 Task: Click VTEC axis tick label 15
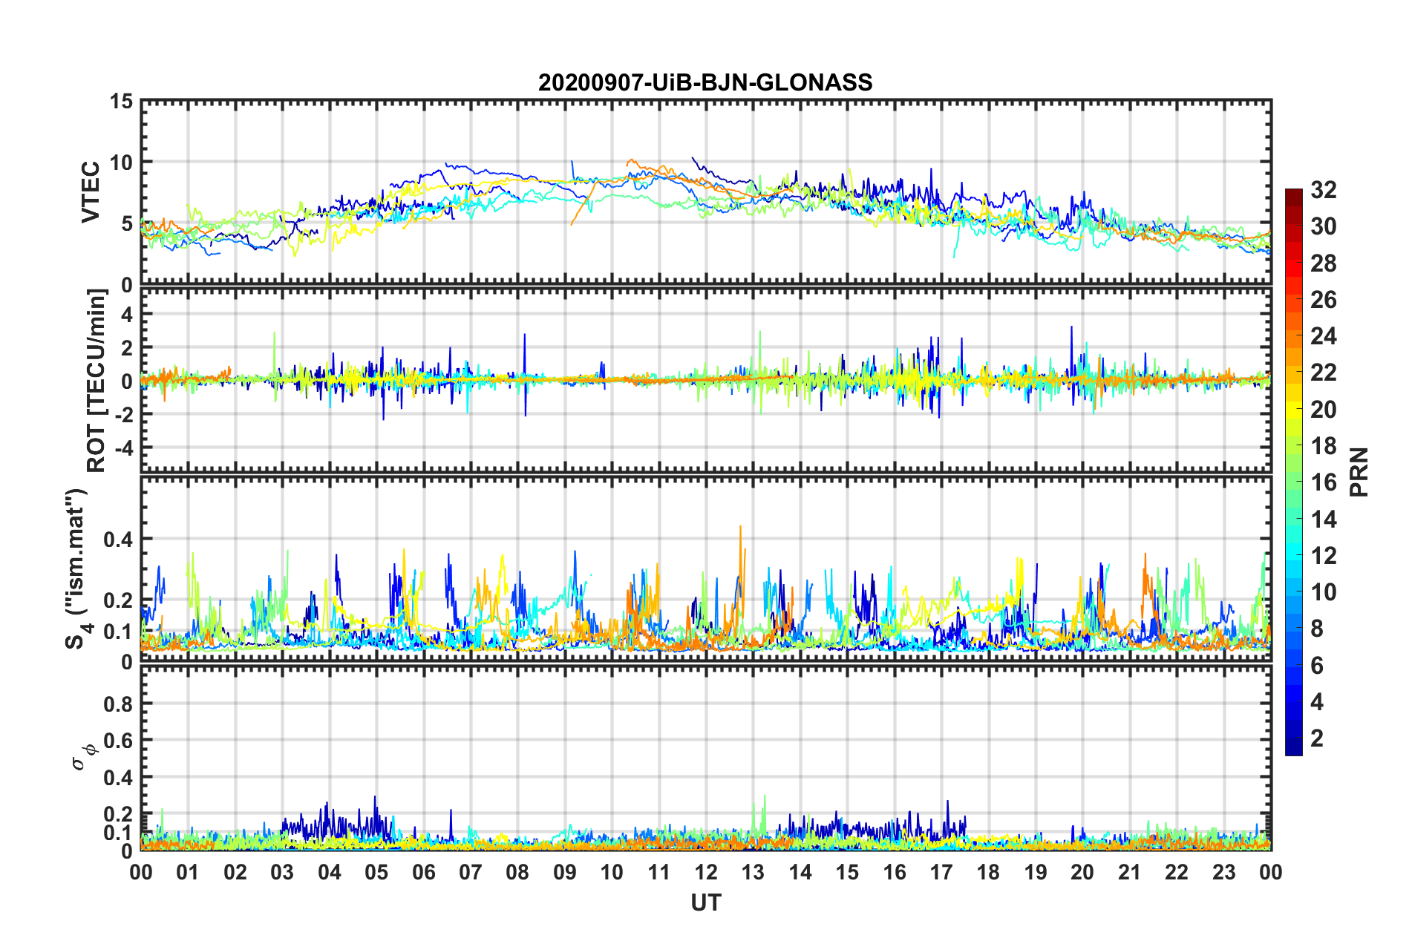tap(121, 101)
